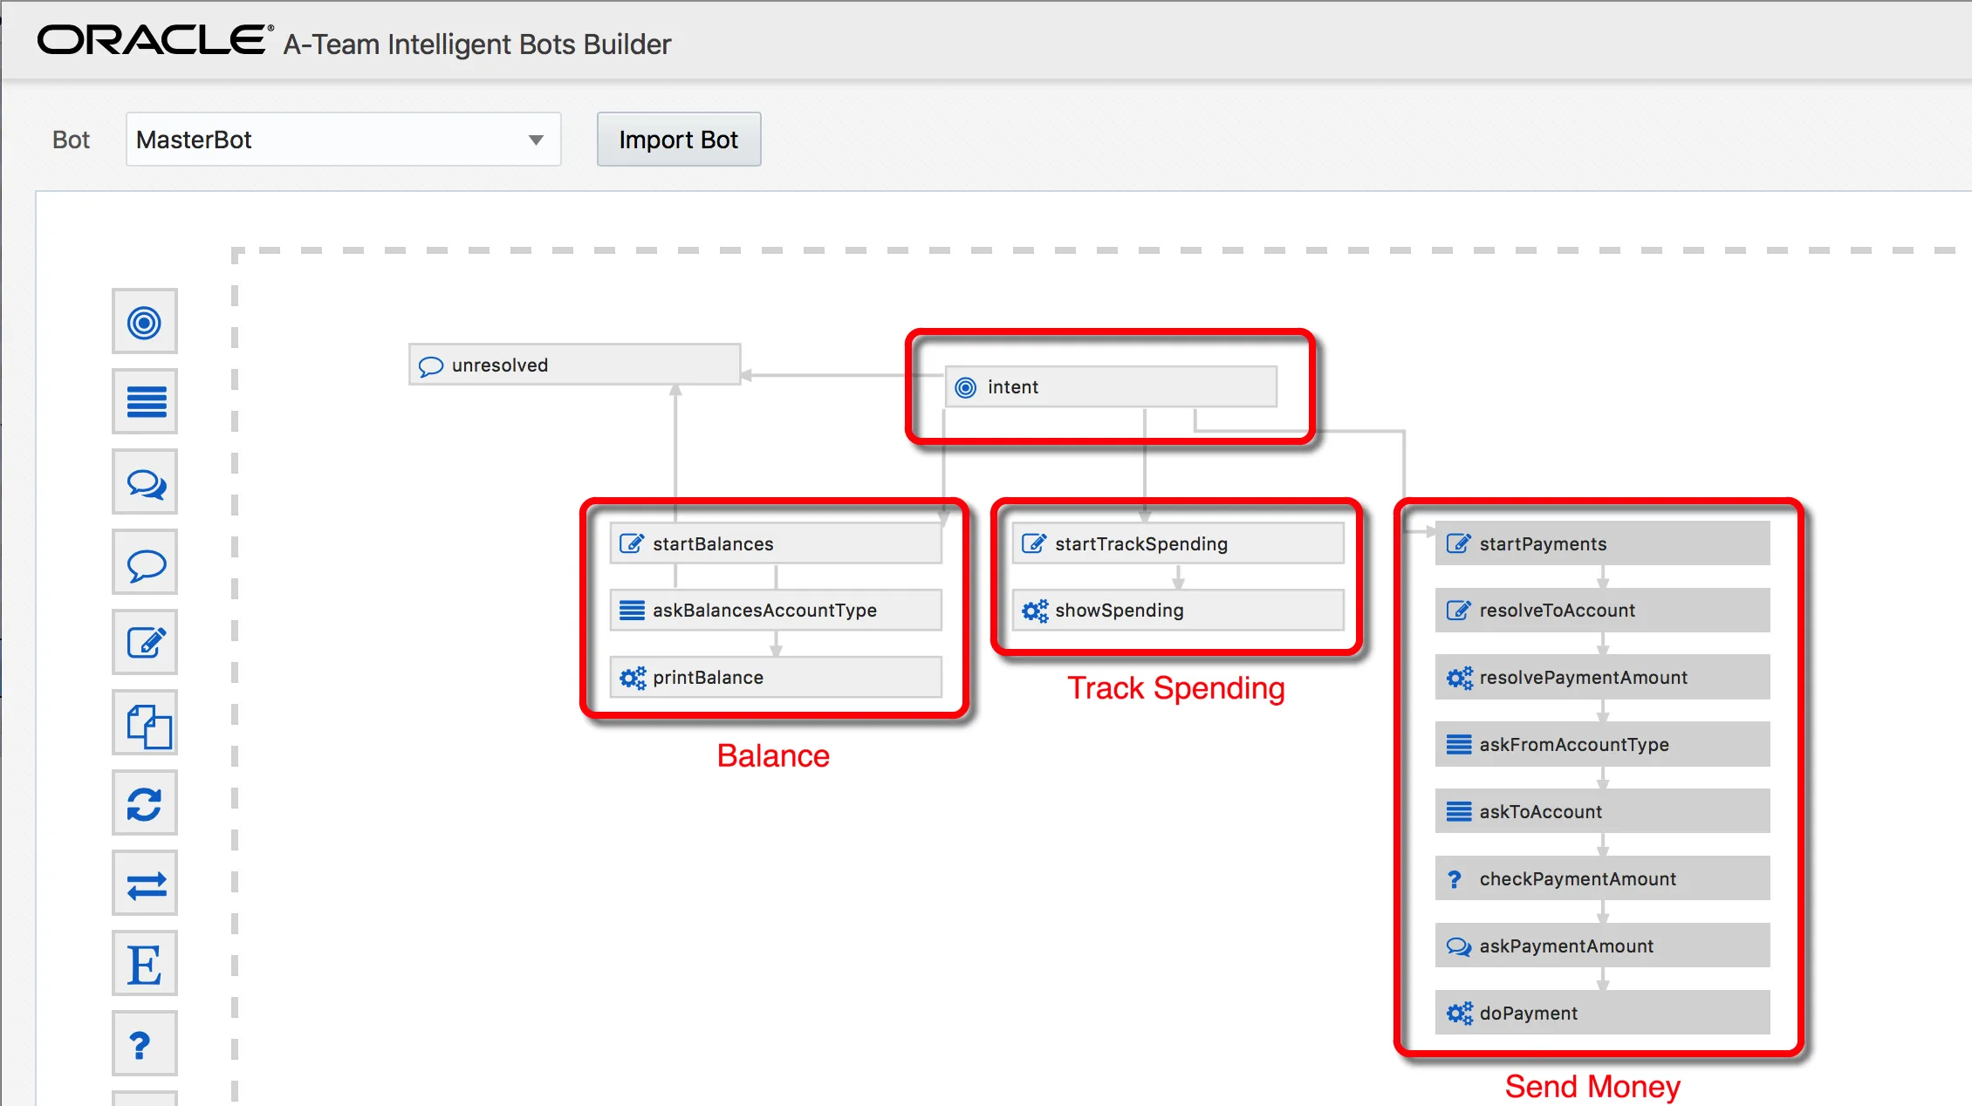Screen dimensions: 1972x1106
Task: Select the resolvePaymentAmount node
Action: 1601,677
